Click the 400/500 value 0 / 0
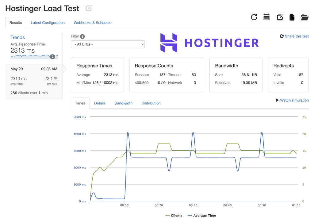The height and width of the screenshot is (222, 314). click(x=162, y=83)
